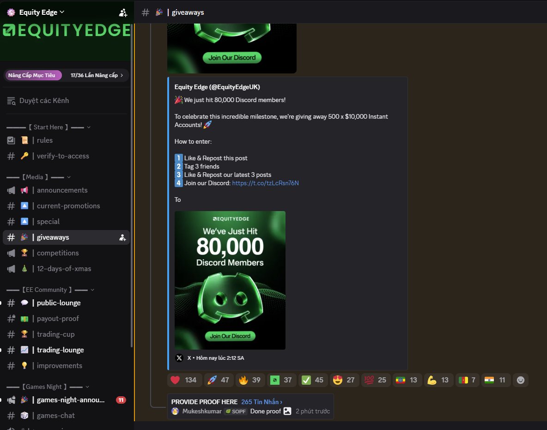
Task: Click the hash icon of payout-proof channel
Action: 11,318
